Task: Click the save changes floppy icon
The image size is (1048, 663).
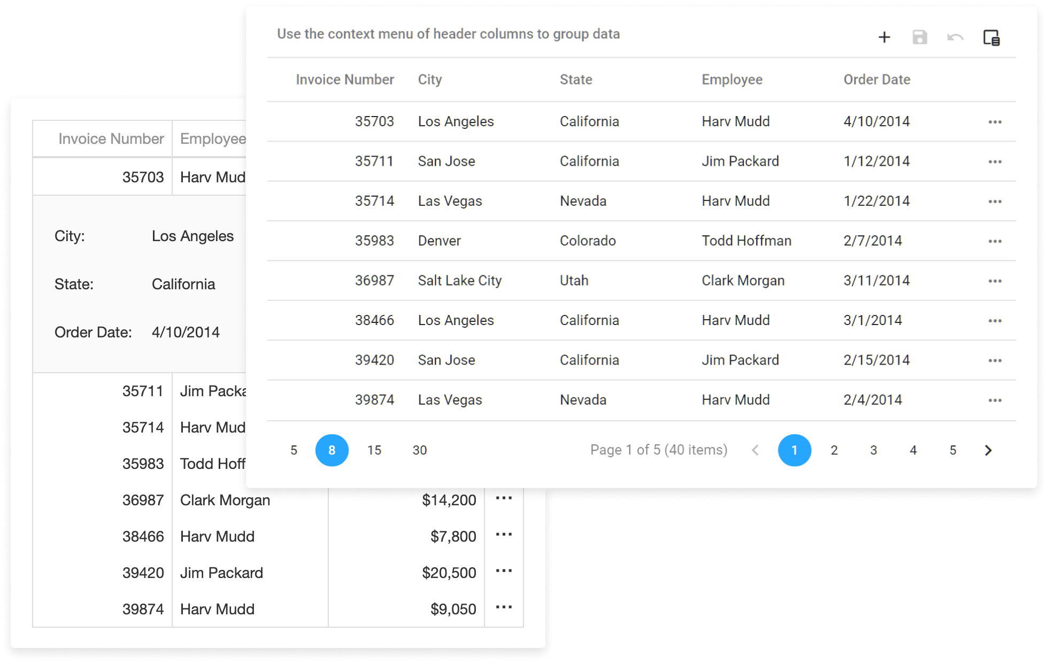Action: click(x=920, y=37)
